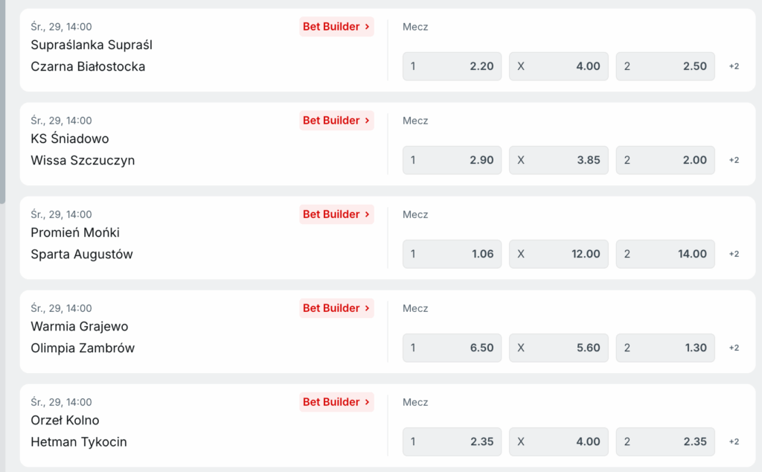Open the Czarna Białostocka match details

point(88,66)
